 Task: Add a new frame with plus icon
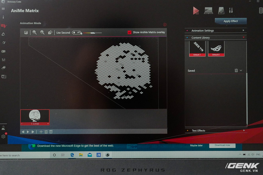[41, 132]
